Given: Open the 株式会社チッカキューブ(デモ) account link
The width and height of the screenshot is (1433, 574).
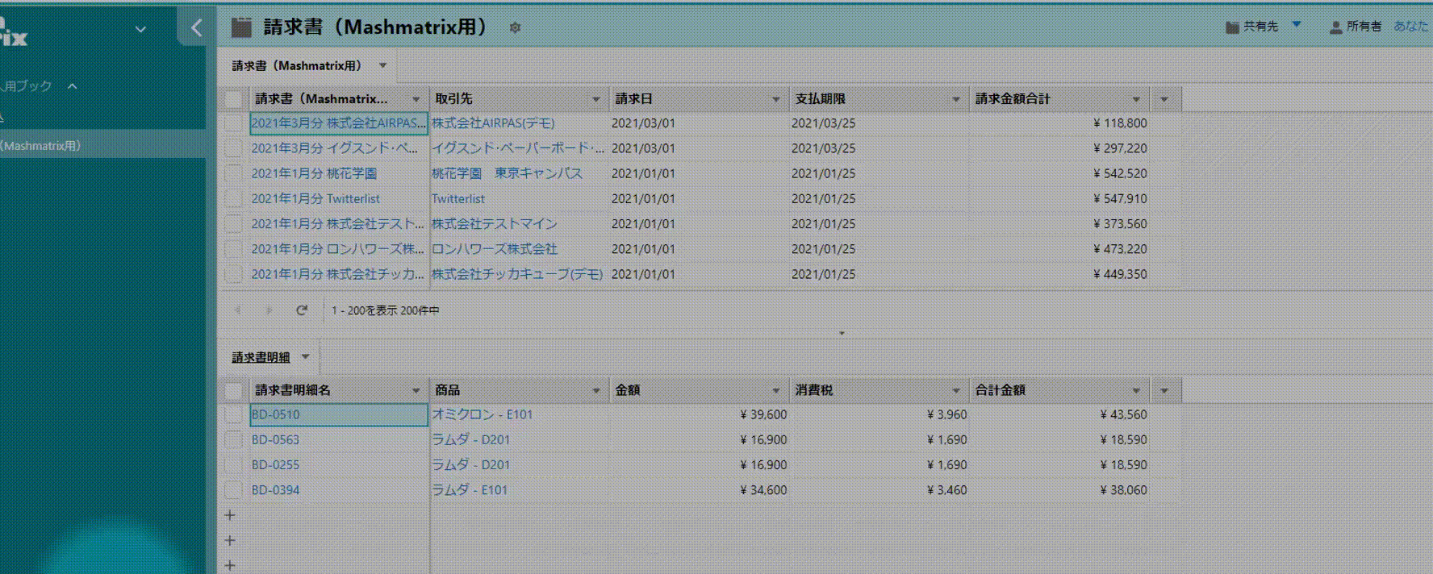Looking at the screenshot, I should click(x=517, y=274).
